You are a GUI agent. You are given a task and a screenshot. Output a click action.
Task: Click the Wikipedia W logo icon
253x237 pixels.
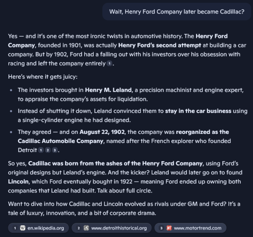pyautogui.click(x=23, y=228)
